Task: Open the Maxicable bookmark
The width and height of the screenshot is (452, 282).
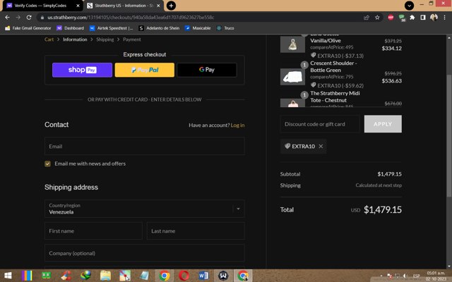Action: (198, 28)
